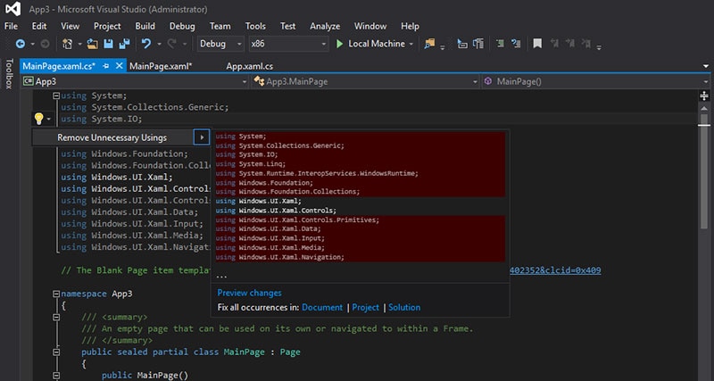This screenshot has width=714, height=381.
Task: Click the Undo arrow icon
Action: [146, 44]
